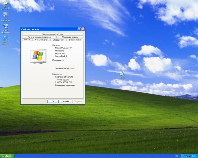Open the Автоматическое обновление tab
The image size is (198, 158).
point(39,37)
